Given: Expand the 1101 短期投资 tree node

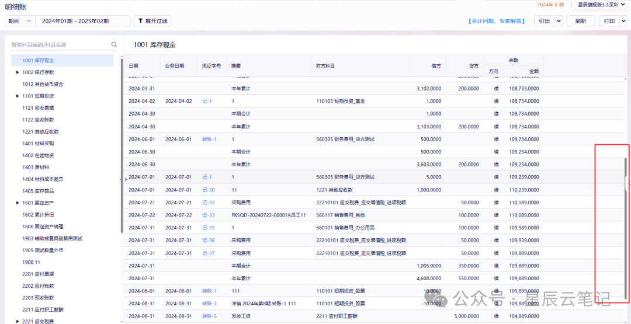Looking at the screenshot, I should [x=18, y=96].
